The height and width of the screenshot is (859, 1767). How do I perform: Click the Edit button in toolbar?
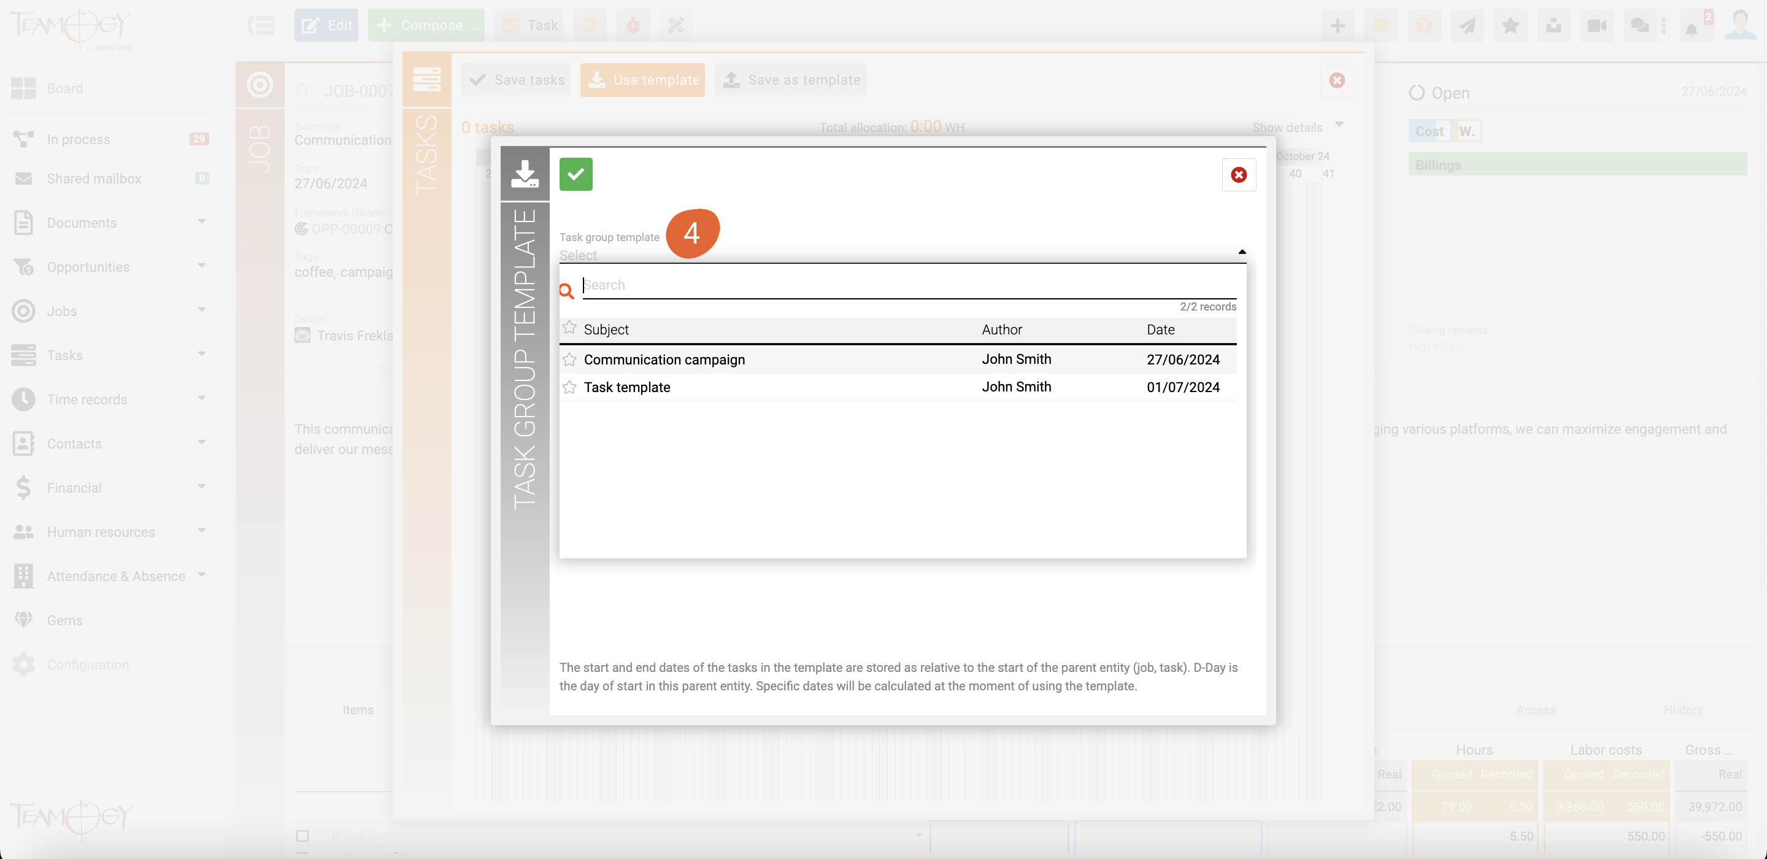[326, 25]
